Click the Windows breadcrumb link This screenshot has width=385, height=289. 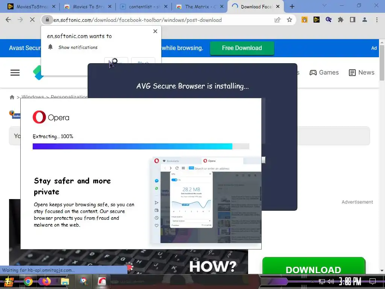pos(33,97)
